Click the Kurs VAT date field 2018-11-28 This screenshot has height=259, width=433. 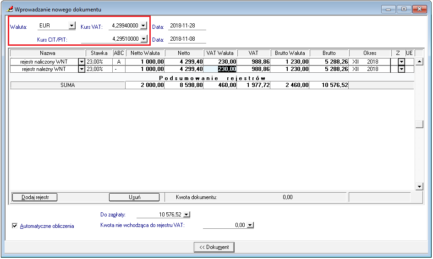pos(187,26)
